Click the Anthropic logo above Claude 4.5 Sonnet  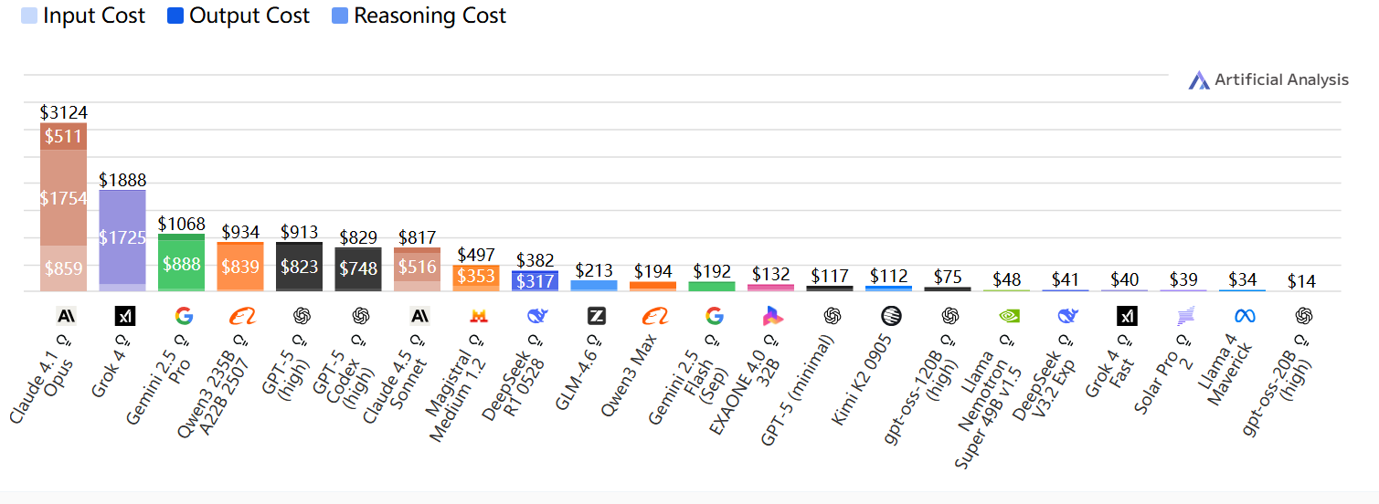tap(419, 316)
